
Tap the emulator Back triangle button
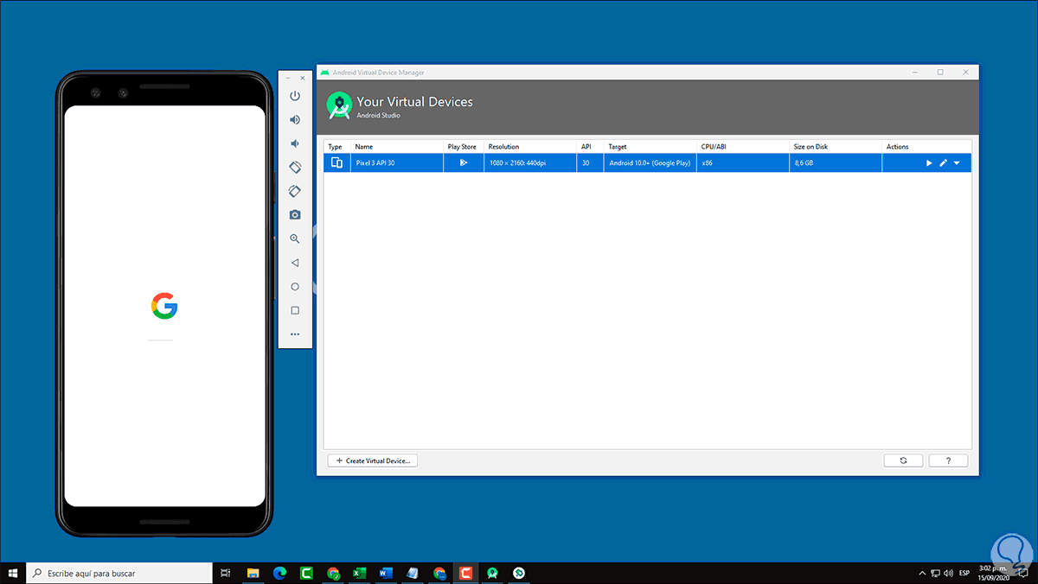(295, 263)
